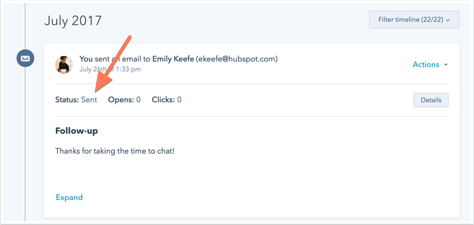Click the Sent status value
The height and width of the screenshot is (225, 474).
tap(89, 100)
